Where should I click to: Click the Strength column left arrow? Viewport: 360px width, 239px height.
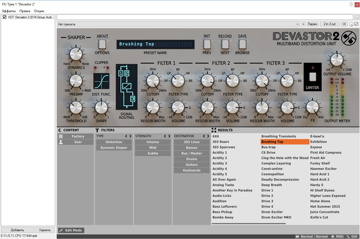165,136
